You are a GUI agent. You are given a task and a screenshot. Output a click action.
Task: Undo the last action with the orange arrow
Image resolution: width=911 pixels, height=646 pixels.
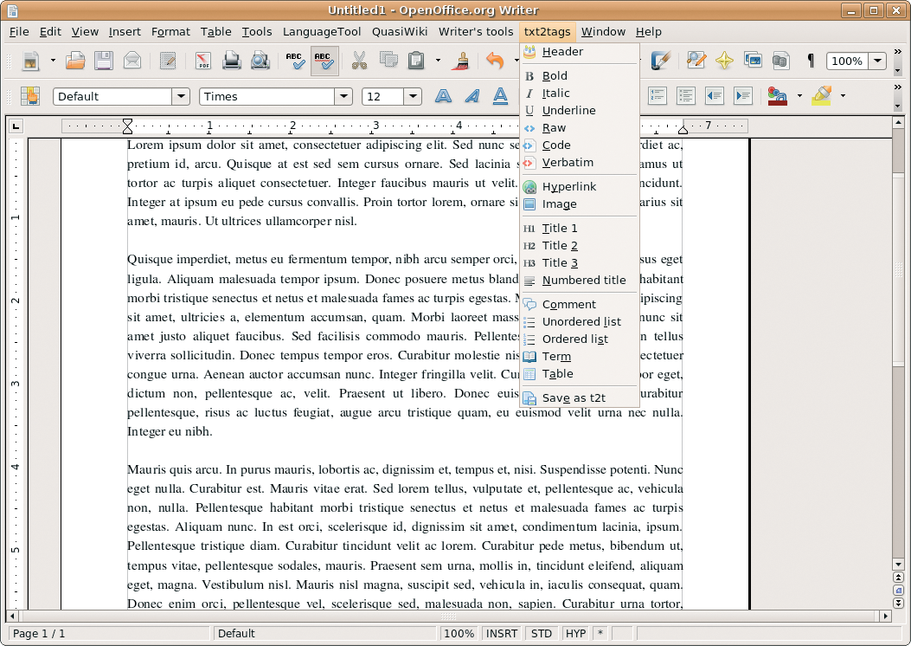tap(495, 61)
